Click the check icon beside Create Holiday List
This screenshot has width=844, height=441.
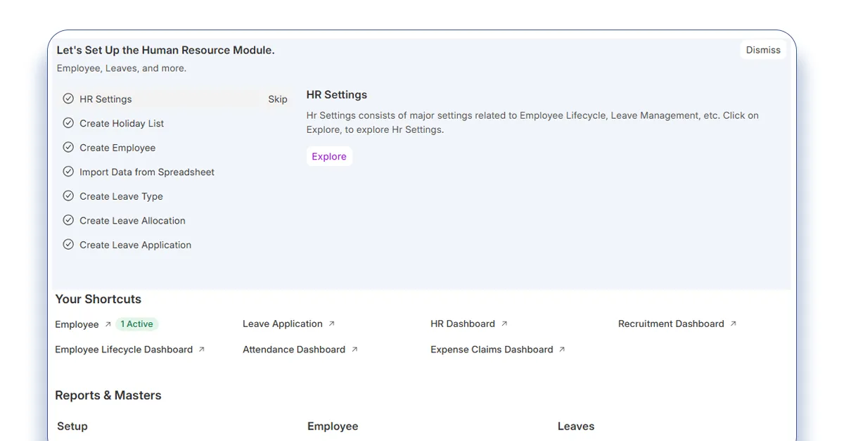pyautogui.click(x=68, y=123)
